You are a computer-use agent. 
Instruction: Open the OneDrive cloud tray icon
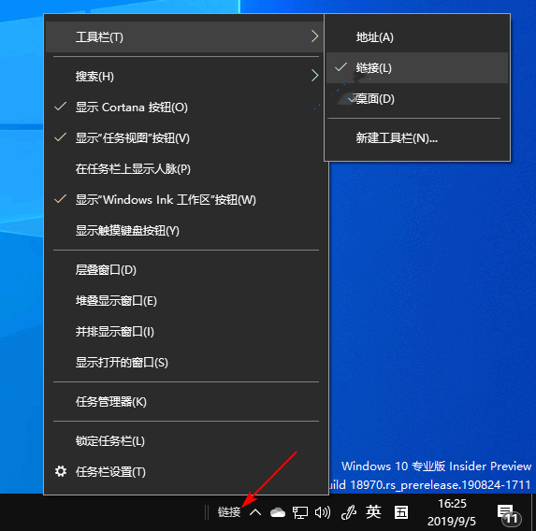(x=278, y=512)
